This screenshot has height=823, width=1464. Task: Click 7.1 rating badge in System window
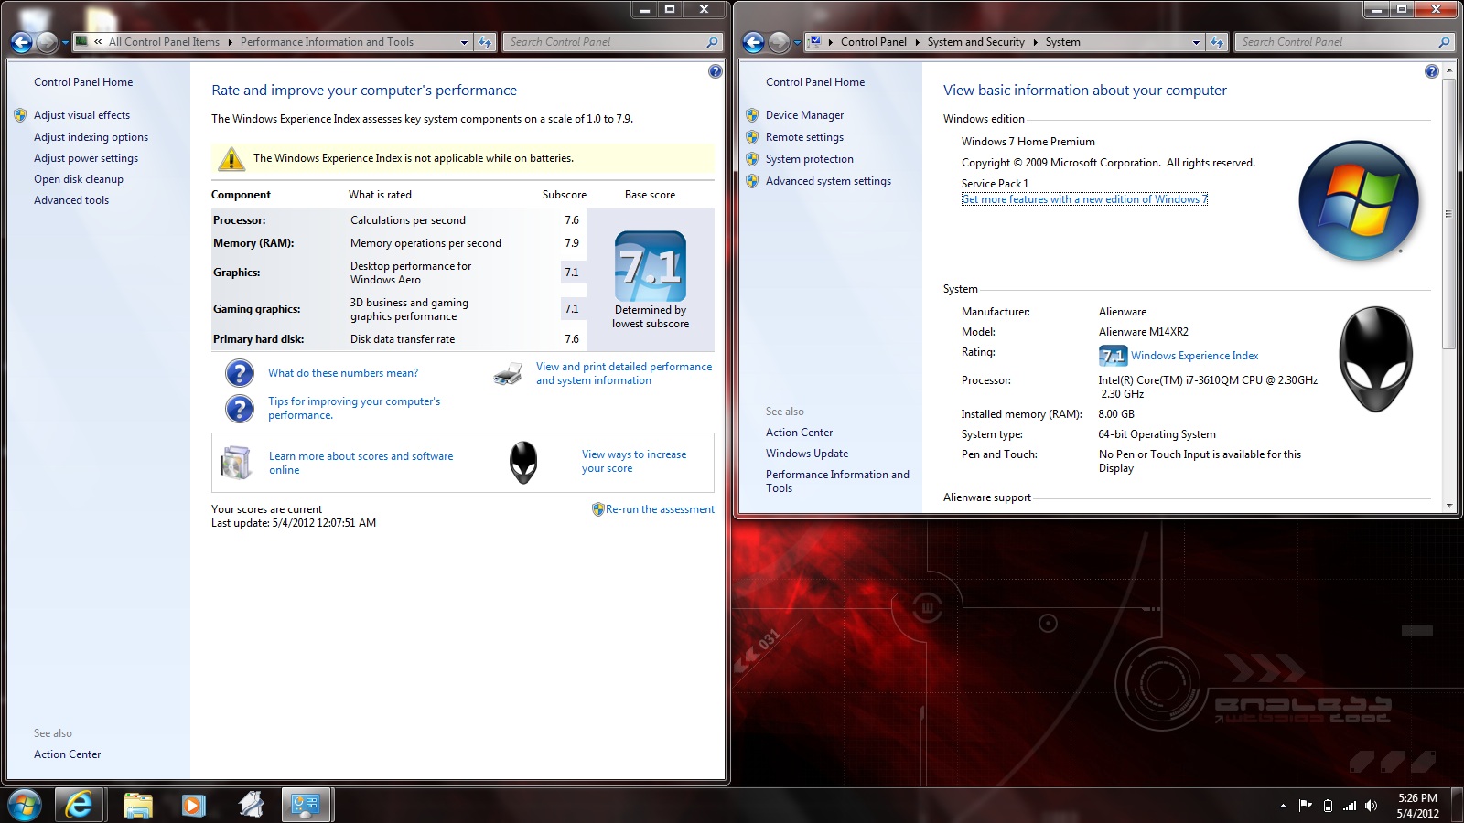pyautogui.click(x=1113, y=356)
